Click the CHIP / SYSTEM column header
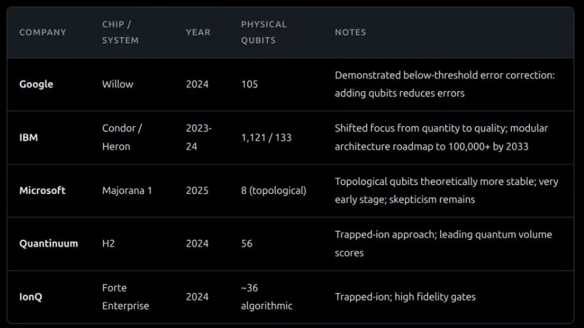The height and width of the screenshot is (328, 584). pyautogui.click(x=121, y=32)
